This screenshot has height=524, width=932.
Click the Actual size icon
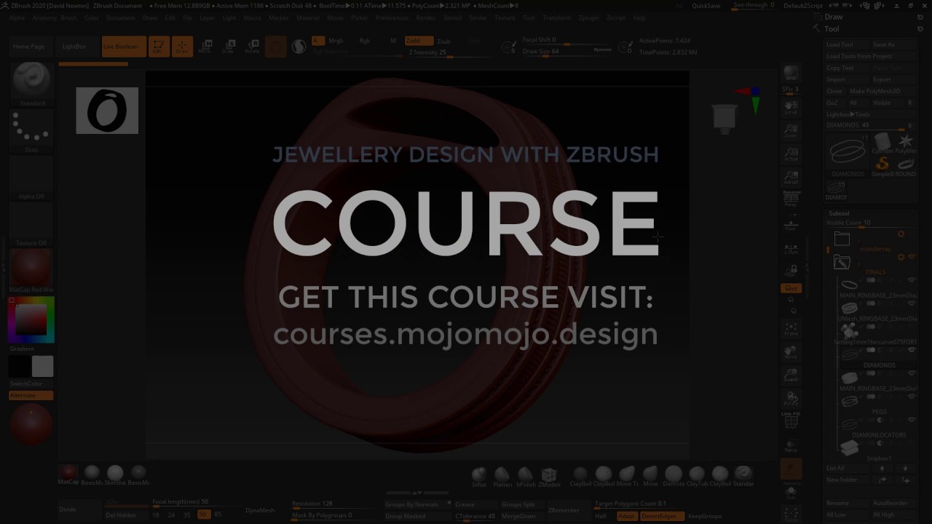coord(791,154)
